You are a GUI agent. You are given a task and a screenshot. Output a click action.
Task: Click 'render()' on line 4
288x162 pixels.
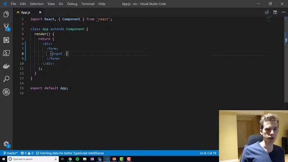tap(42, 34)
